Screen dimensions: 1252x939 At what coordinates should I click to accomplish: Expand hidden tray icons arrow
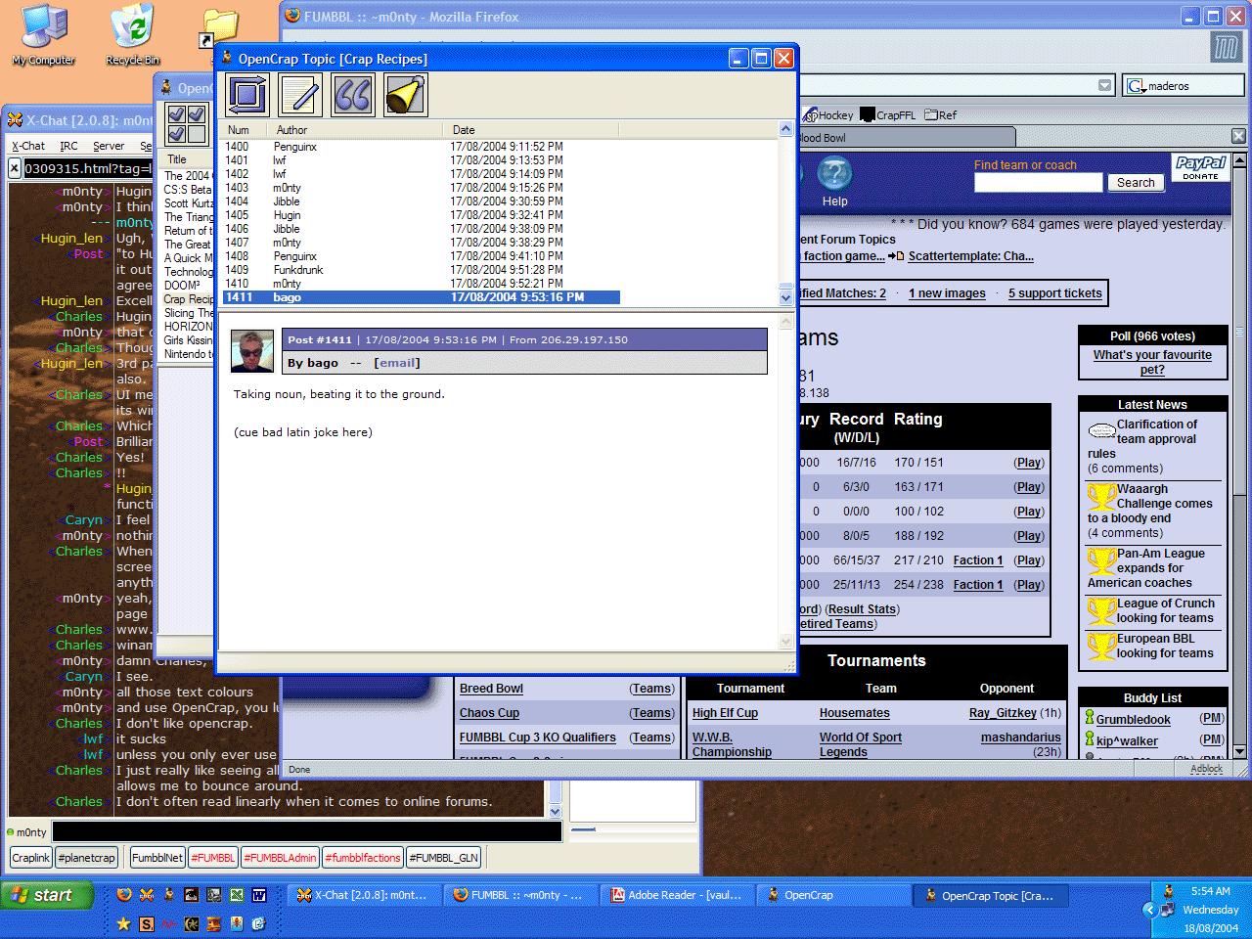point(1150,910)
